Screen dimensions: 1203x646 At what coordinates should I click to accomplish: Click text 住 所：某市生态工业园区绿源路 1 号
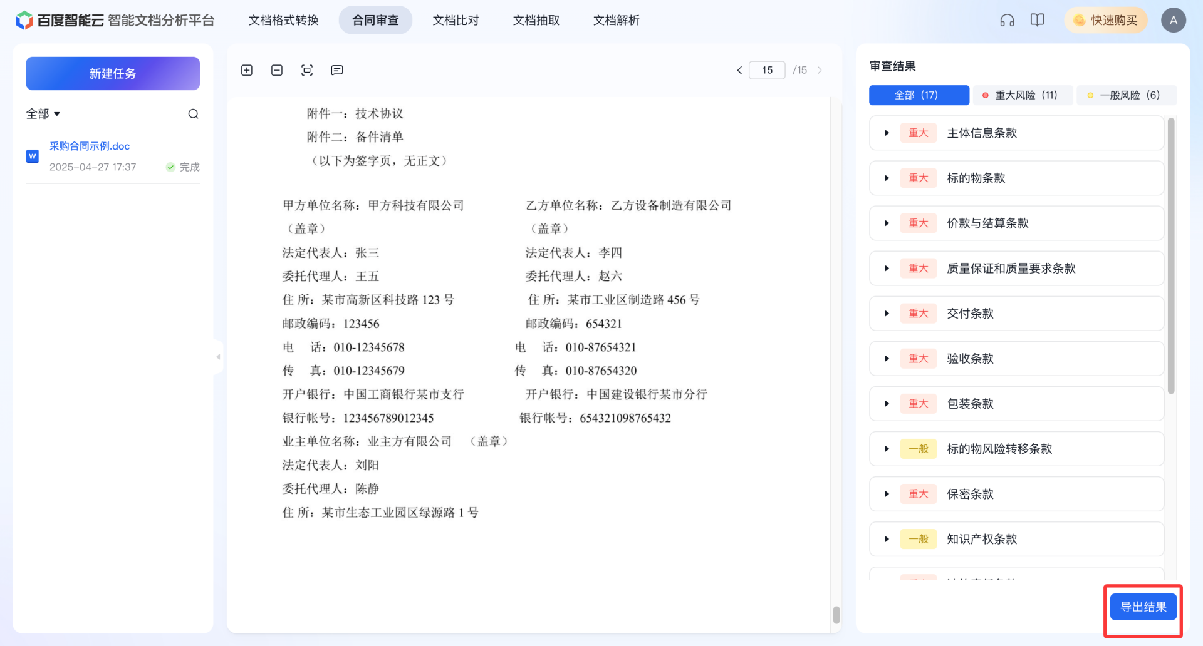[x=380, y=512]
